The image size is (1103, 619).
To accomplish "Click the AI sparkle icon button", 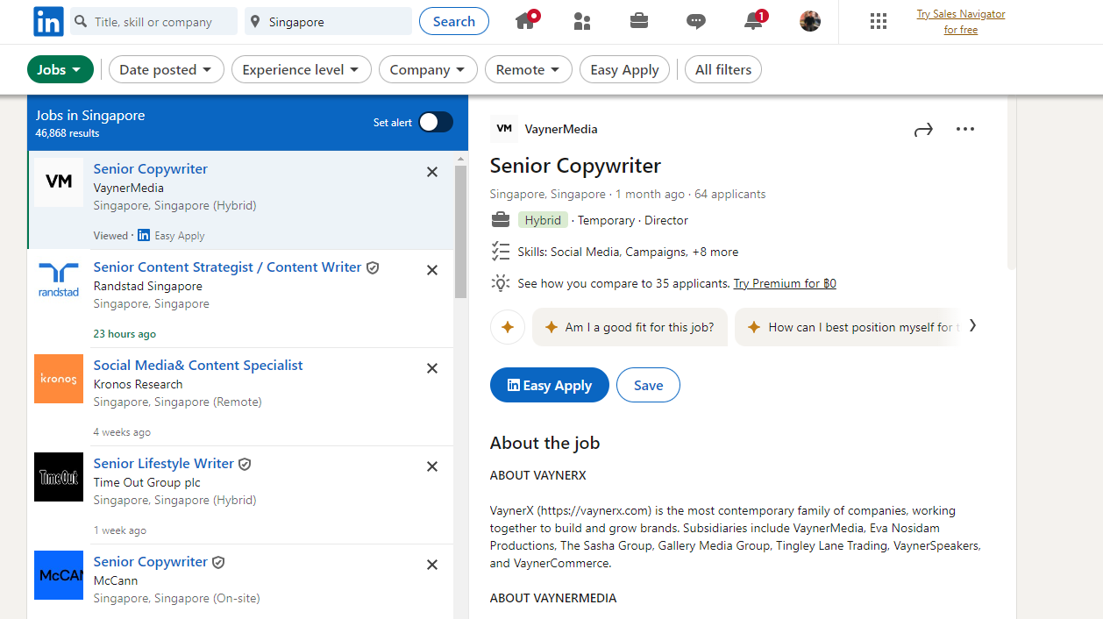I will 507,327.
